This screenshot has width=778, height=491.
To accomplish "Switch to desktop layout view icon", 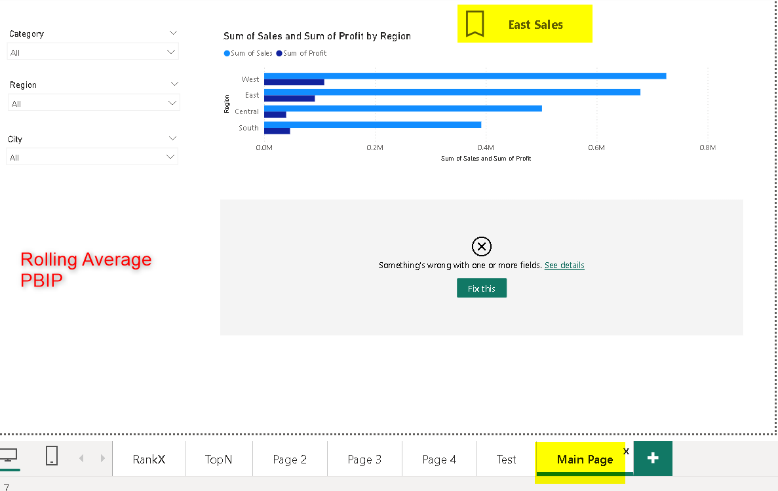I will tap(9, 457).
